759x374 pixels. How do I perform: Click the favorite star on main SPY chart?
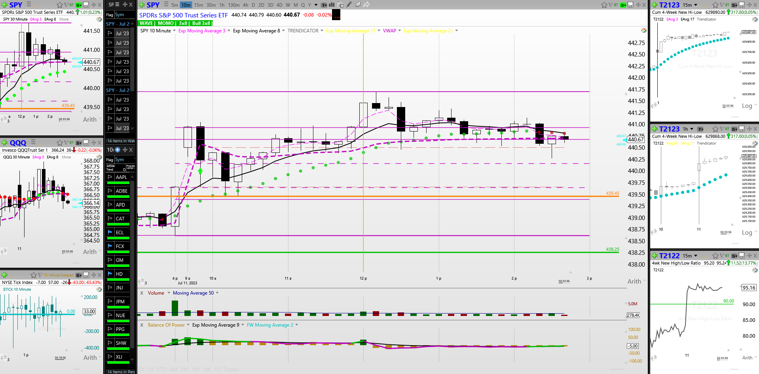604,5
